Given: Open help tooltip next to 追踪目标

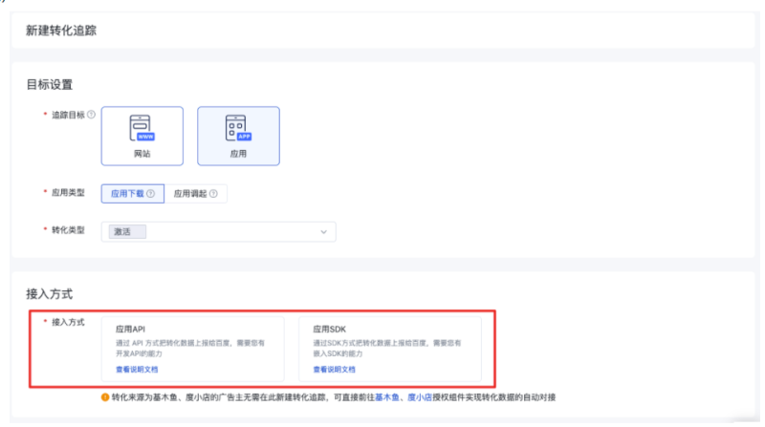Looking at the screenshot, I should tap(91, 115).
